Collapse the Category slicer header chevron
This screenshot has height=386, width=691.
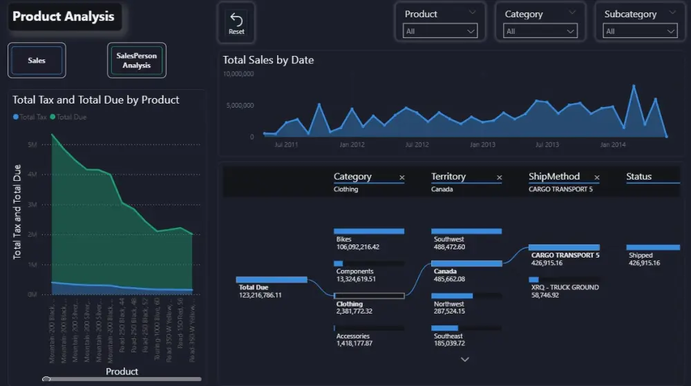tap(572, 12)
